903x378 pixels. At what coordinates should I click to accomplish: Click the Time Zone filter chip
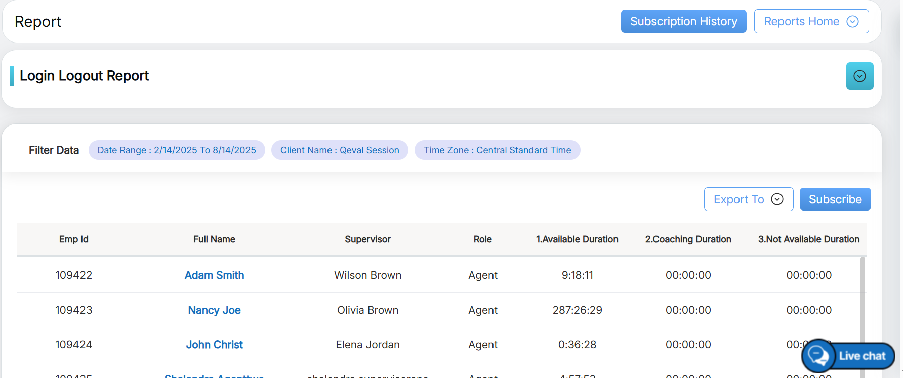point(497,150)
